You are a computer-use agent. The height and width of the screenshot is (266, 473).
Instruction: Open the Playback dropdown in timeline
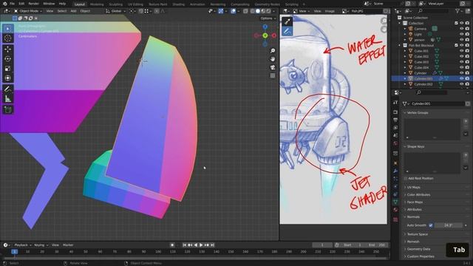23,245
